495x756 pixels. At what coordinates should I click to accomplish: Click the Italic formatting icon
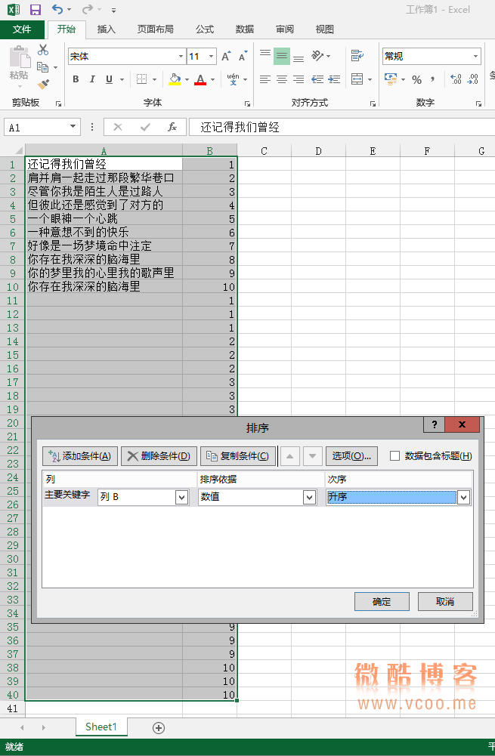[92, 79]
